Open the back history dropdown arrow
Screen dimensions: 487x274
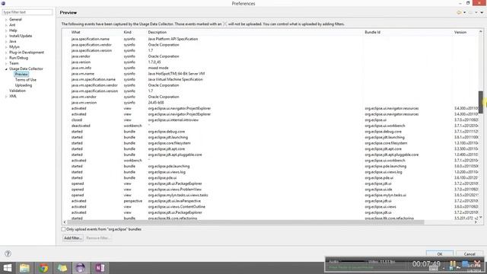[x=464, y=13]
